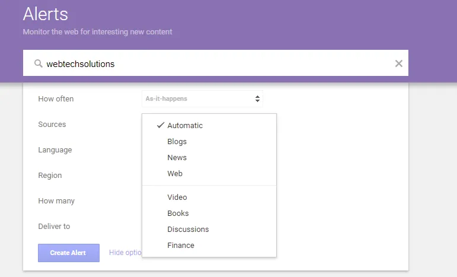The width and height of the screenshot is (457, 277).
Task: Open the How often dropdown
Action: 202,99
